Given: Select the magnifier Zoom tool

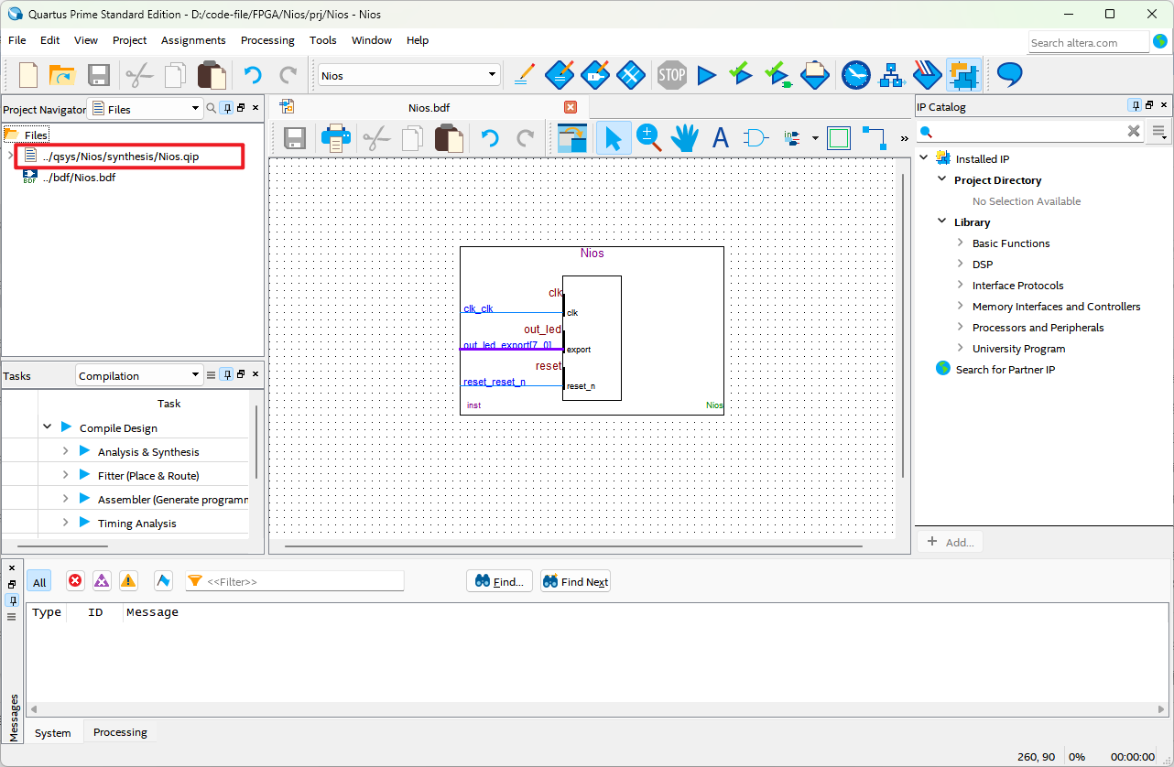Looking at the screenshot, I should (x=649, y=138).
